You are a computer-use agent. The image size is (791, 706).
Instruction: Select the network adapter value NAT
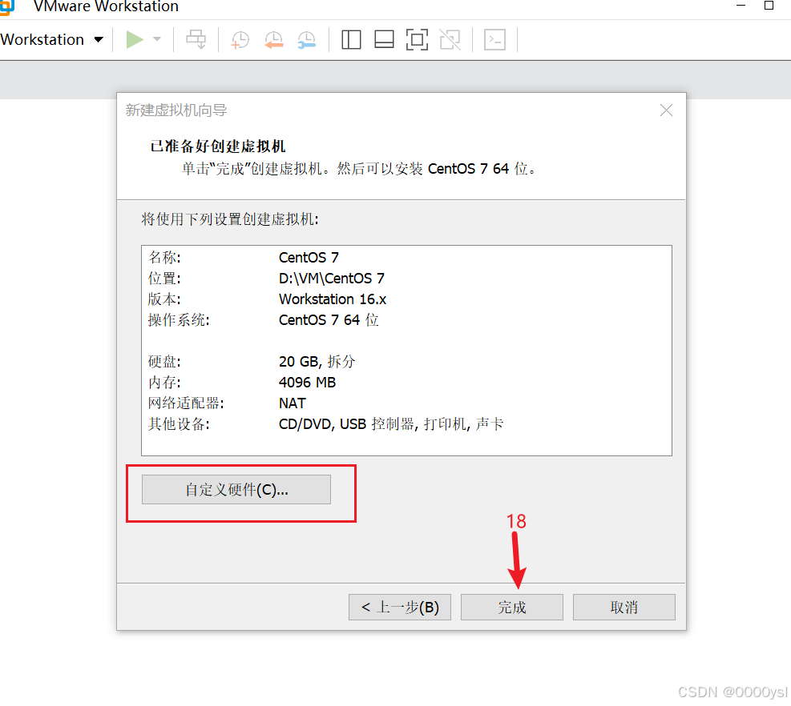point(292,403)
